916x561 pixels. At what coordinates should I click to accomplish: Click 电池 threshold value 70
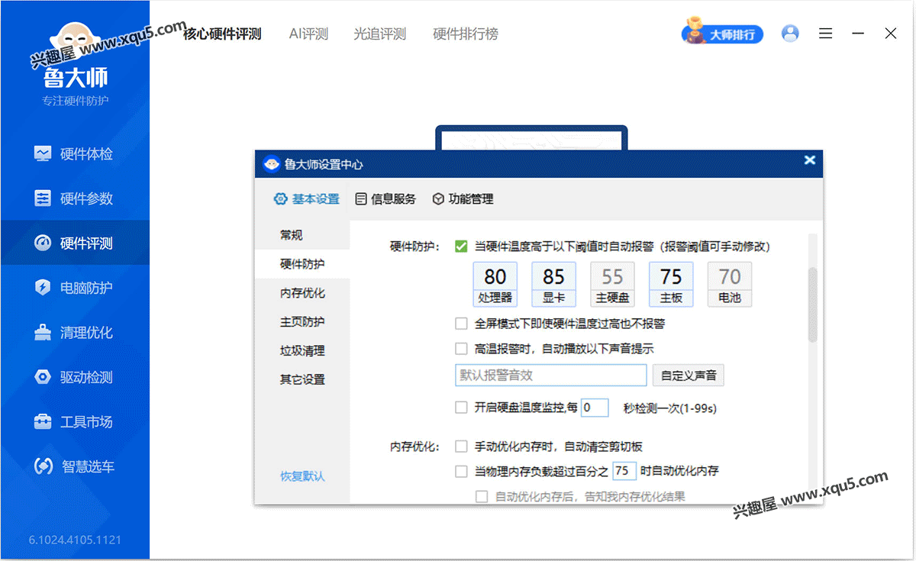[x=730, y=276]
